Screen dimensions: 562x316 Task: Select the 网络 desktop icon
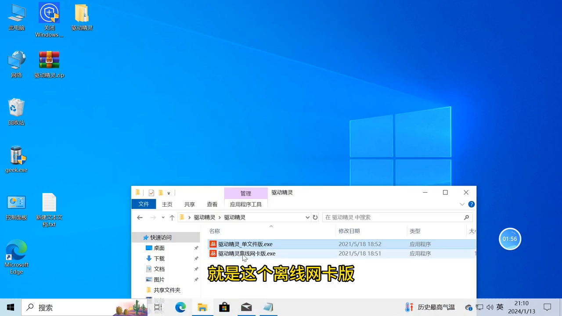pyautogui.click(x=16, y=65)
